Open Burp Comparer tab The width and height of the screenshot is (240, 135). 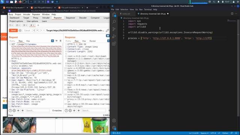tap(95, 18)
